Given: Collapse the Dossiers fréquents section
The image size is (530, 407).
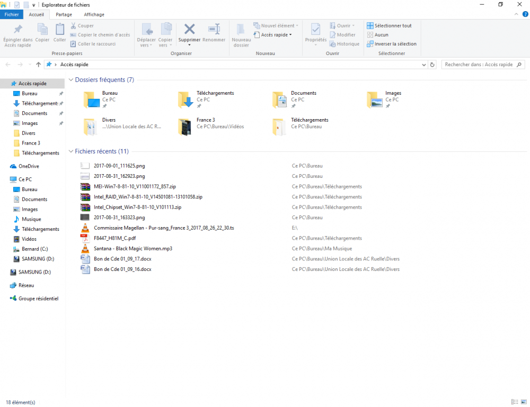Looking at the screenshot, I should point(71,80).
